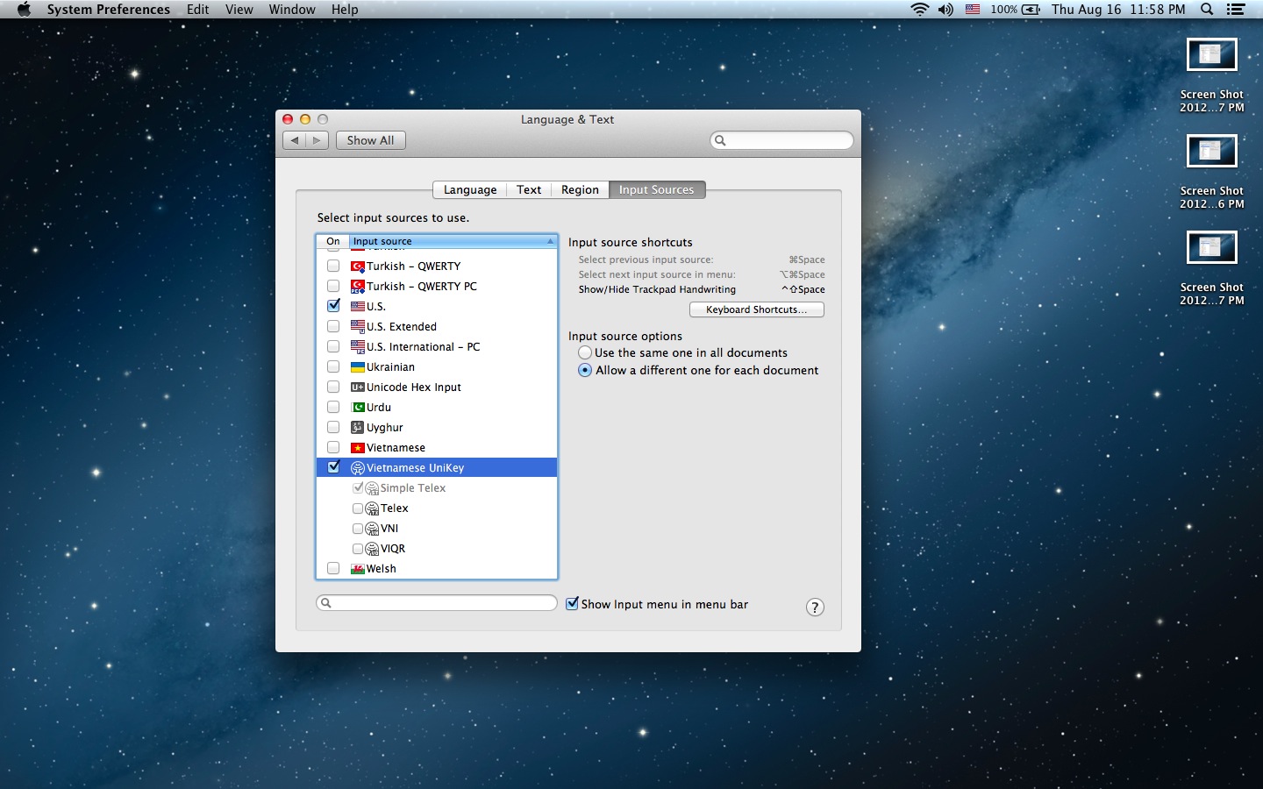Open the Apple menu
The height and width of the screenshot is (789, 1263).
(24, 9)
